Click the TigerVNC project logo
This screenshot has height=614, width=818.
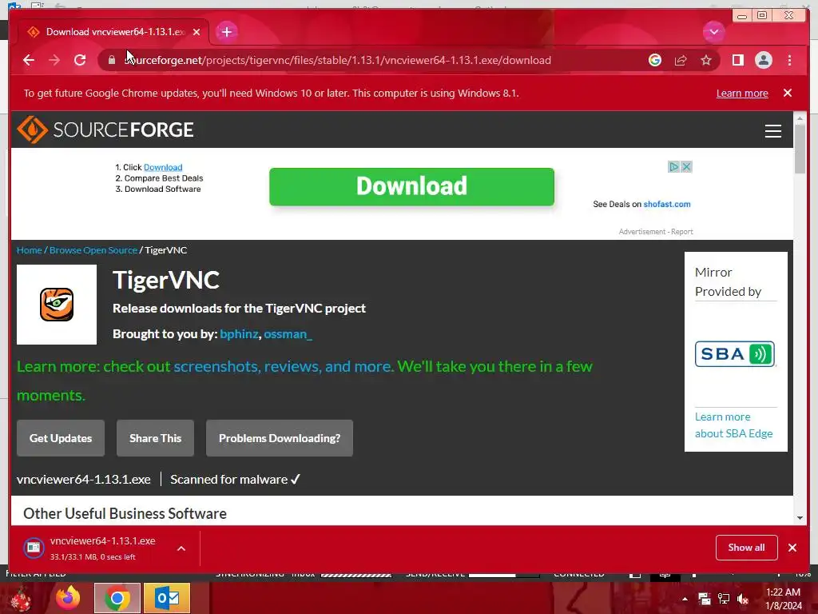(x=57, y=305)
